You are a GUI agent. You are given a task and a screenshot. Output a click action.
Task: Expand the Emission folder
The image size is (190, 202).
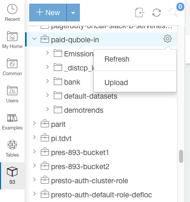[47, 53]
